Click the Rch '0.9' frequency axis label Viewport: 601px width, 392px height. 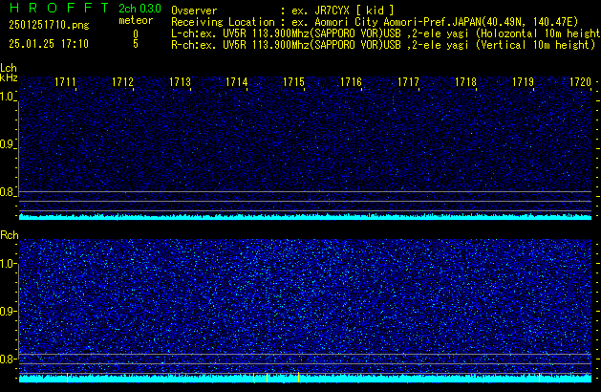tap(8, 311)
